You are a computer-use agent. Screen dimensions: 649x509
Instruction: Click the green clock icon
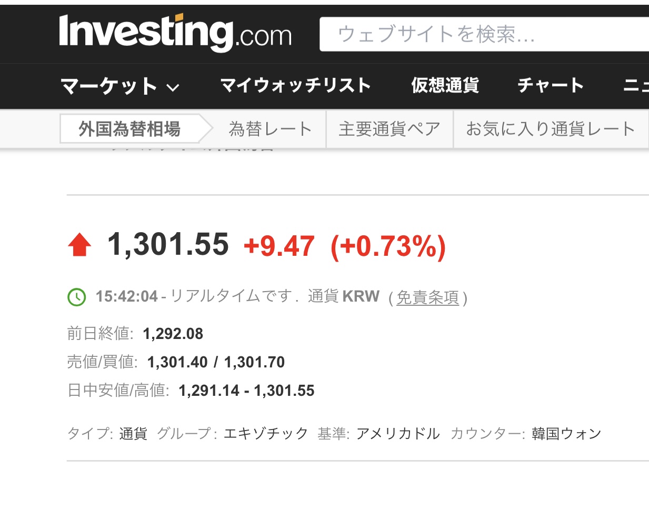[77, 297]
